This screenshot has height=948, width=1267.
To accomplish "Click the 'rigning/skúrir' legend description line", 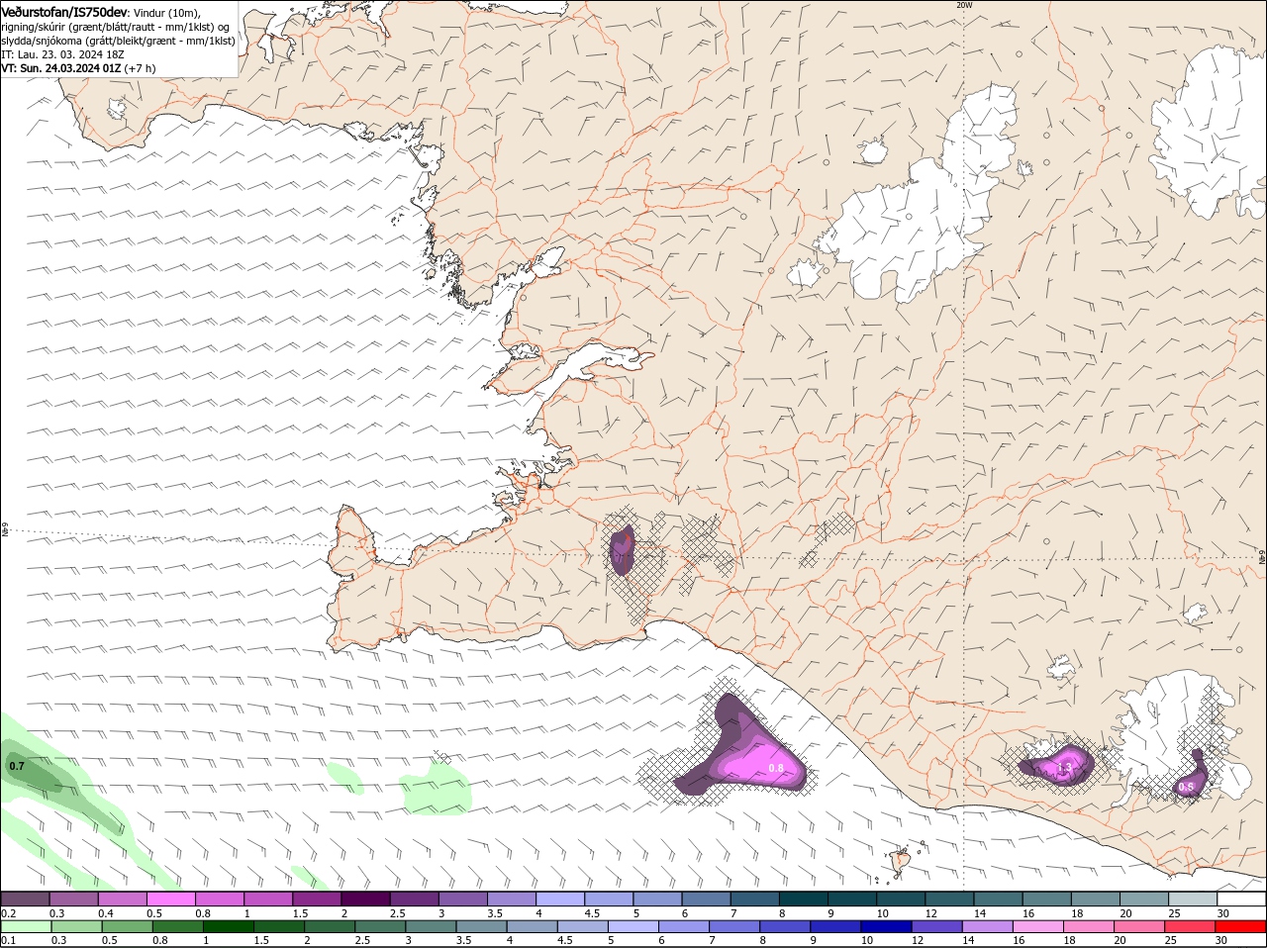I will (115, 27).
